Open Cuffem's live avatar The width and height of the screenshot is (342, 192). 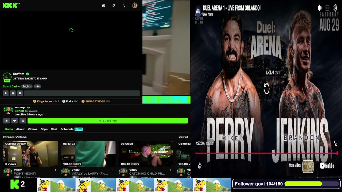click(x=7, y=77)
